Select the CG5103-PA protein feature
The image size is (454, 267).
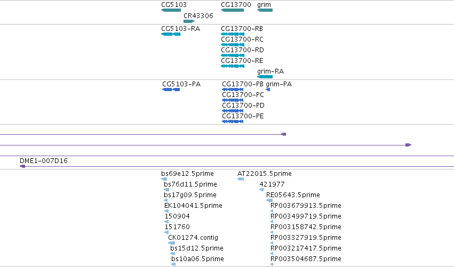tap(171, 90)
